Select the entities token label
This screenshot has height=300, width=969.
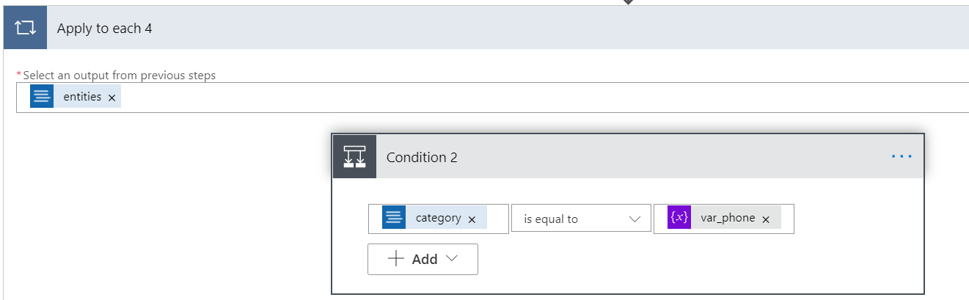point(82,97)
